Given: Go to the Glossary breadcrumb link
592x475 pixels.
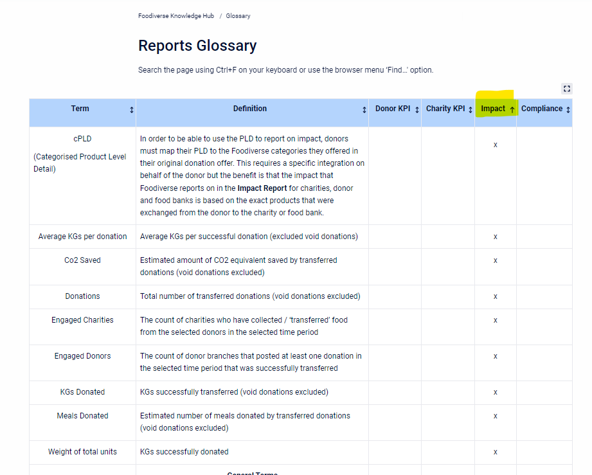Looking at the screenshot, I should point(238,16).
